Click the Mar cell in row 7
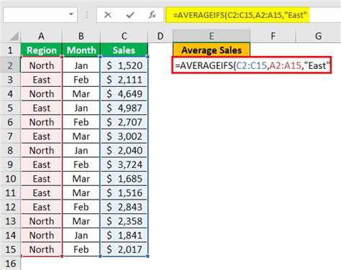Viewport: 341px width, 270px height. pyautogui.click(x=81, y=136)
